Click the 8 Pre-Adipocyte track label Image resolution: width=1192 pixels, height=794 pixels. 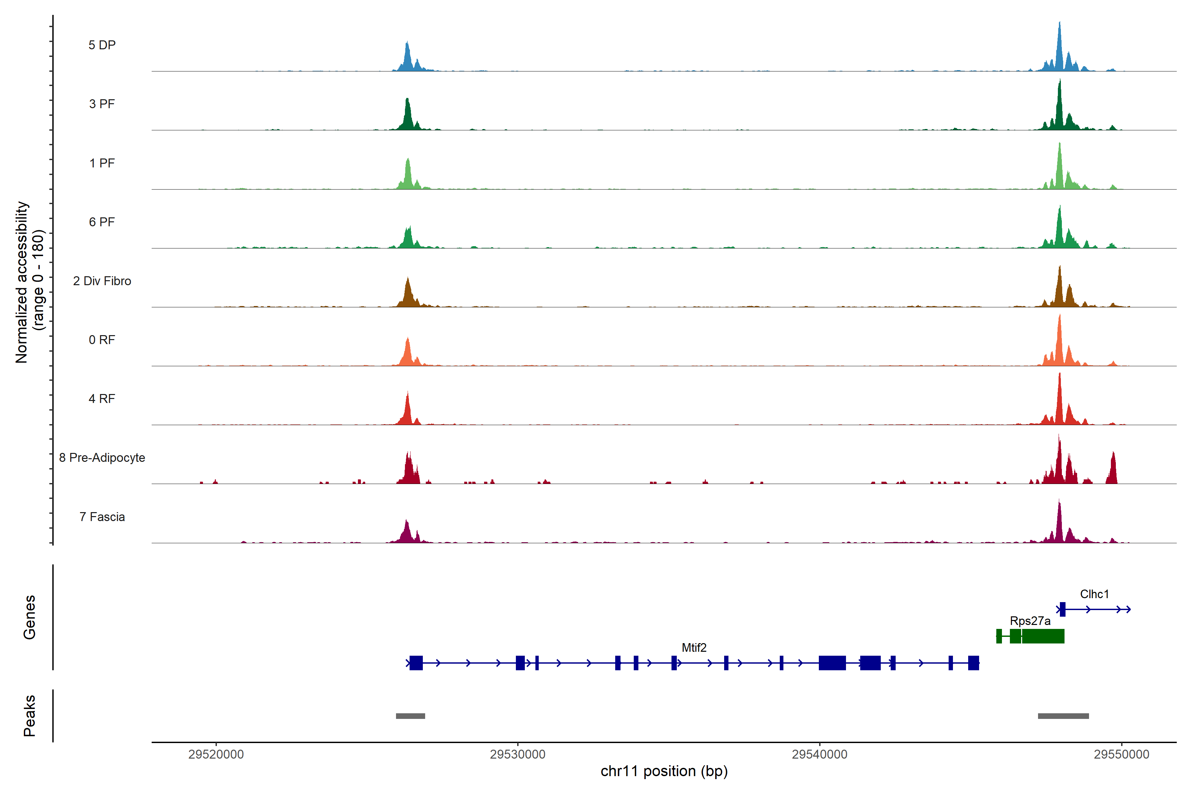tap(102, 458)
